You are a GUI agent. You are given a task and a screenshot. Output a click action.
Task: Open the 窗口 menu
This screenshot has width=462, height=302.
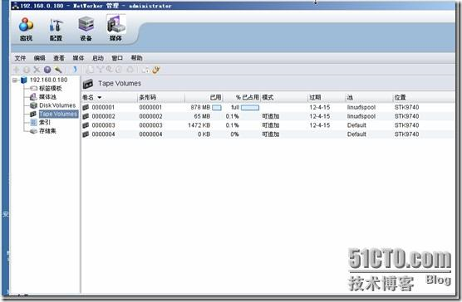[x=117, y=58]
